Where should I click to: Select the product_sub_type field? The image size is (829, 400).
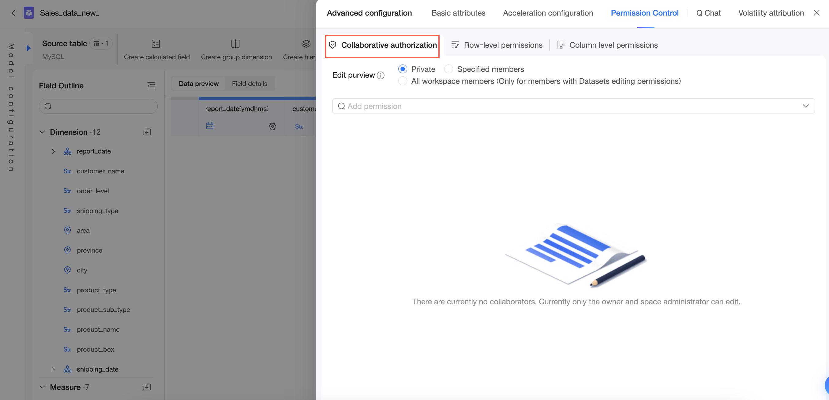tap(103, 310)
